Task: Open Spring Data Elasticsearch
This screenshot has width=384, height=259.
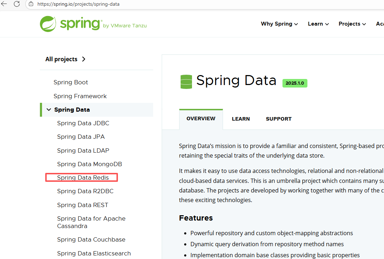Action: [x=94, y=253]
